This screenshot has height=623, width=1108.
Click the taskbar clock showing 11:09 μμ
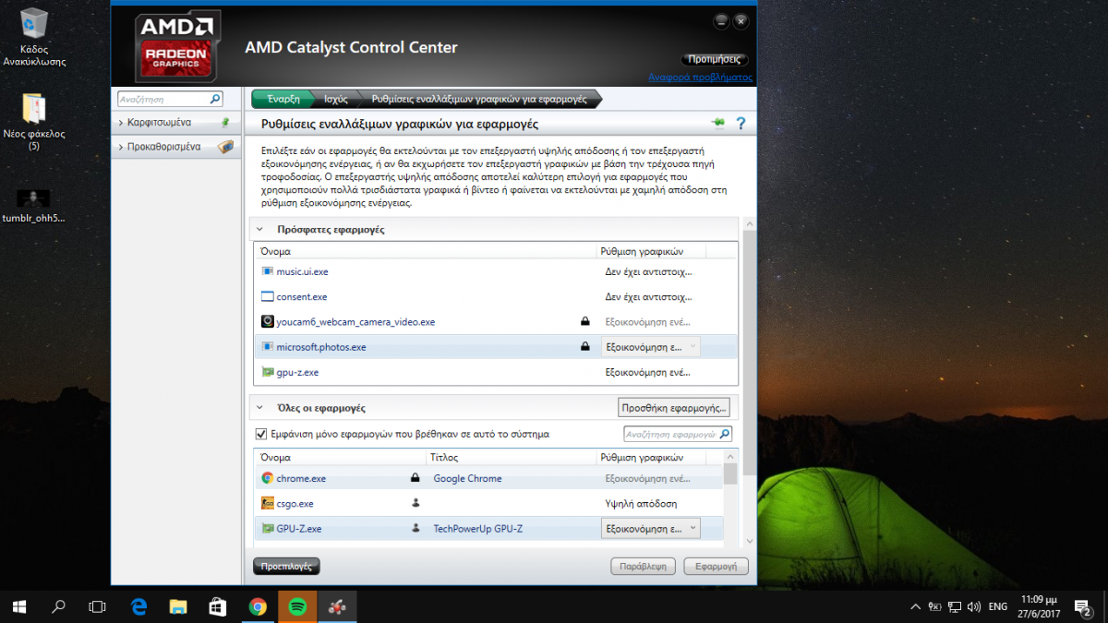(x=1041, y=606)
